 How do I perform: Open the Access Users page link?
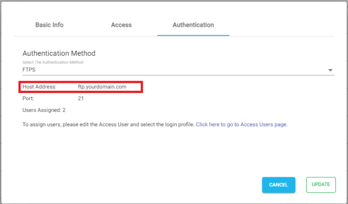[242, 125]
